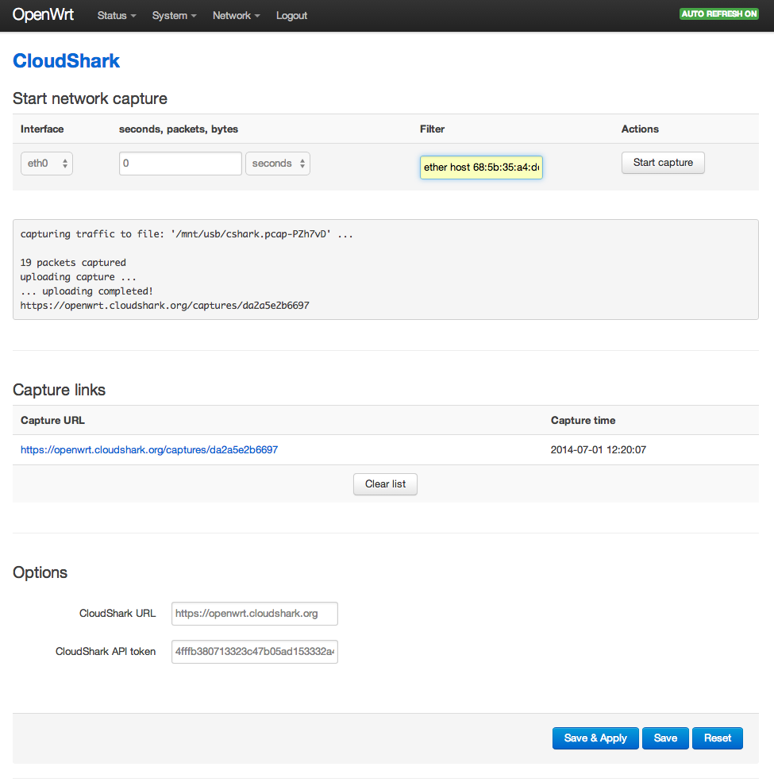Open the eth0 interface dropdown

click(x=47, y=164)
